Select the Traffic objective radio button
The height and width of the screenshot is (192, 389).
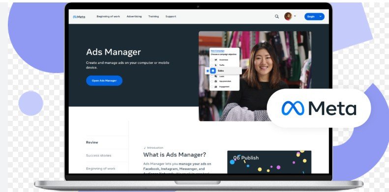pos(212,65)
